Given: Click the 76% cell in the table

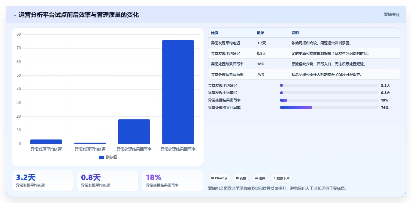Looking at the screenshot, I should (x=261, y=75).
